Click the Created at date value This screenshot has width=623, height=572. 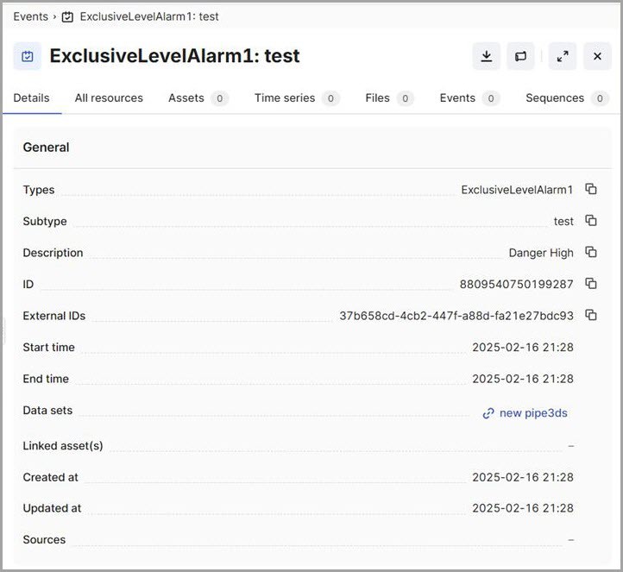click(523, 477)
